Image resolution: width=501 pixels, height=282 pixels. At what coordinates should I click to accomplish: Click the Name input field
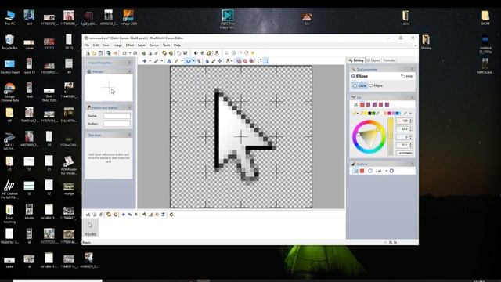click(x=117, y=116)
